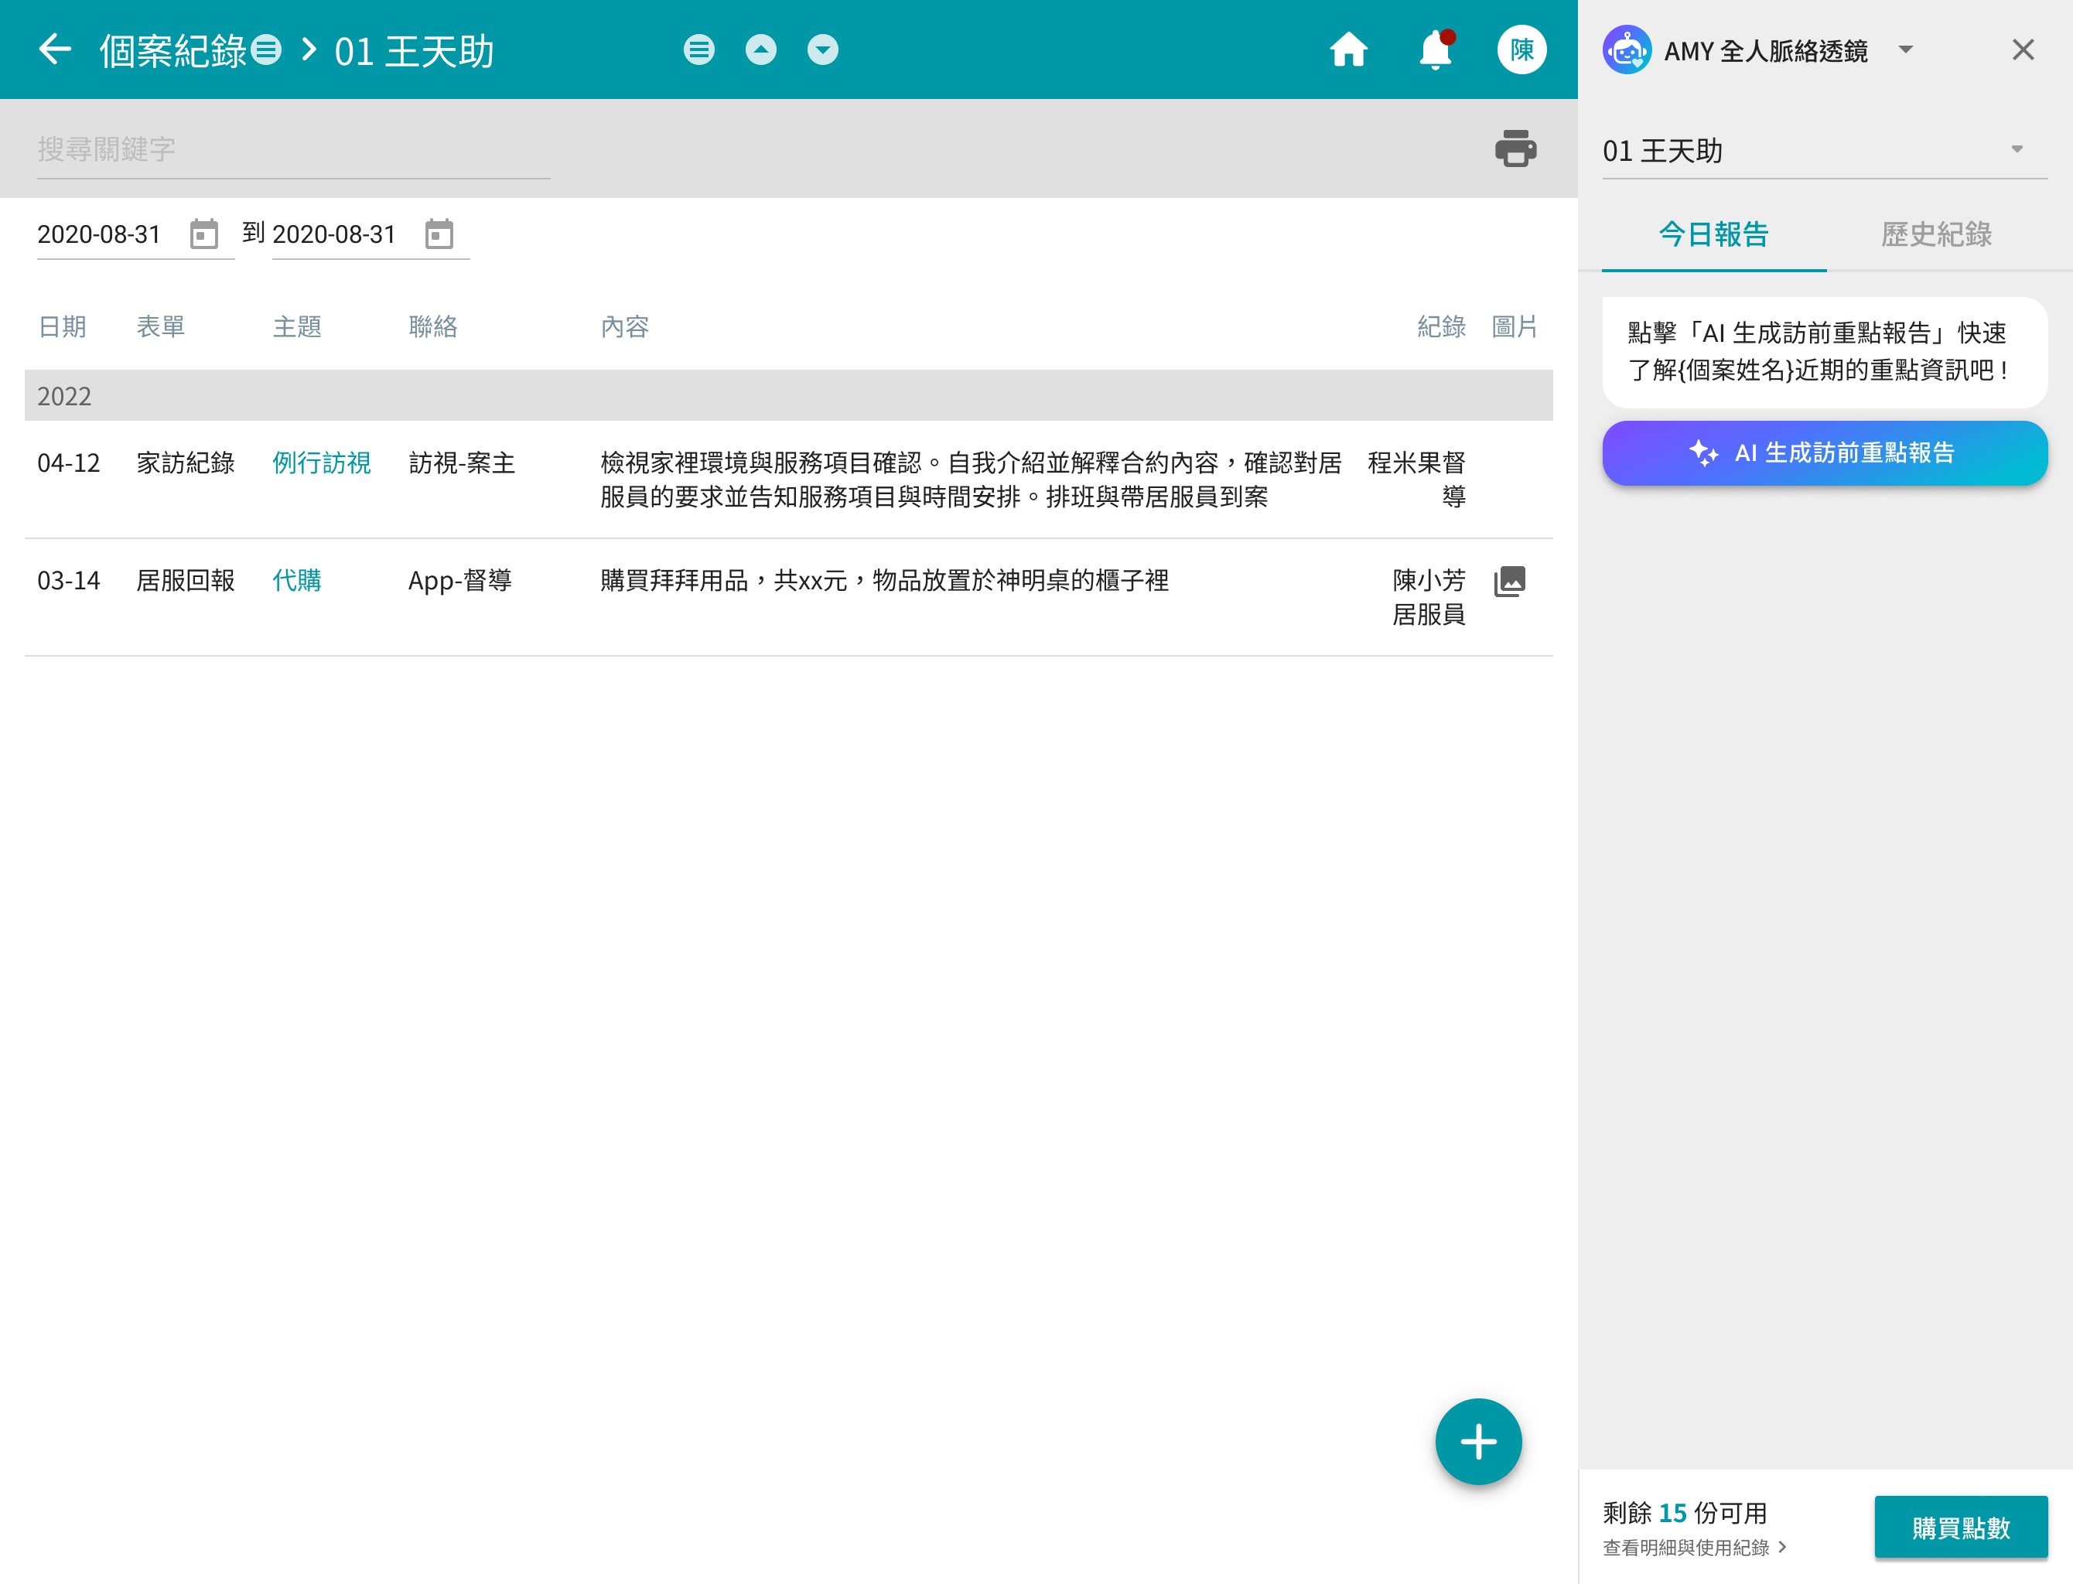Click the hint message about AI 生成訪前重點報告
Image resolution: width=2073 pixels, height=1584 pixels.
[1825, 352]
